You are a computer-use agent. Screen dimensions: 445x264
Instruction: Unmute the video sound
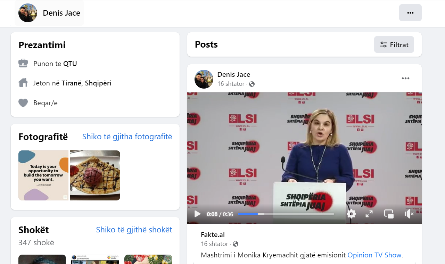409,214
